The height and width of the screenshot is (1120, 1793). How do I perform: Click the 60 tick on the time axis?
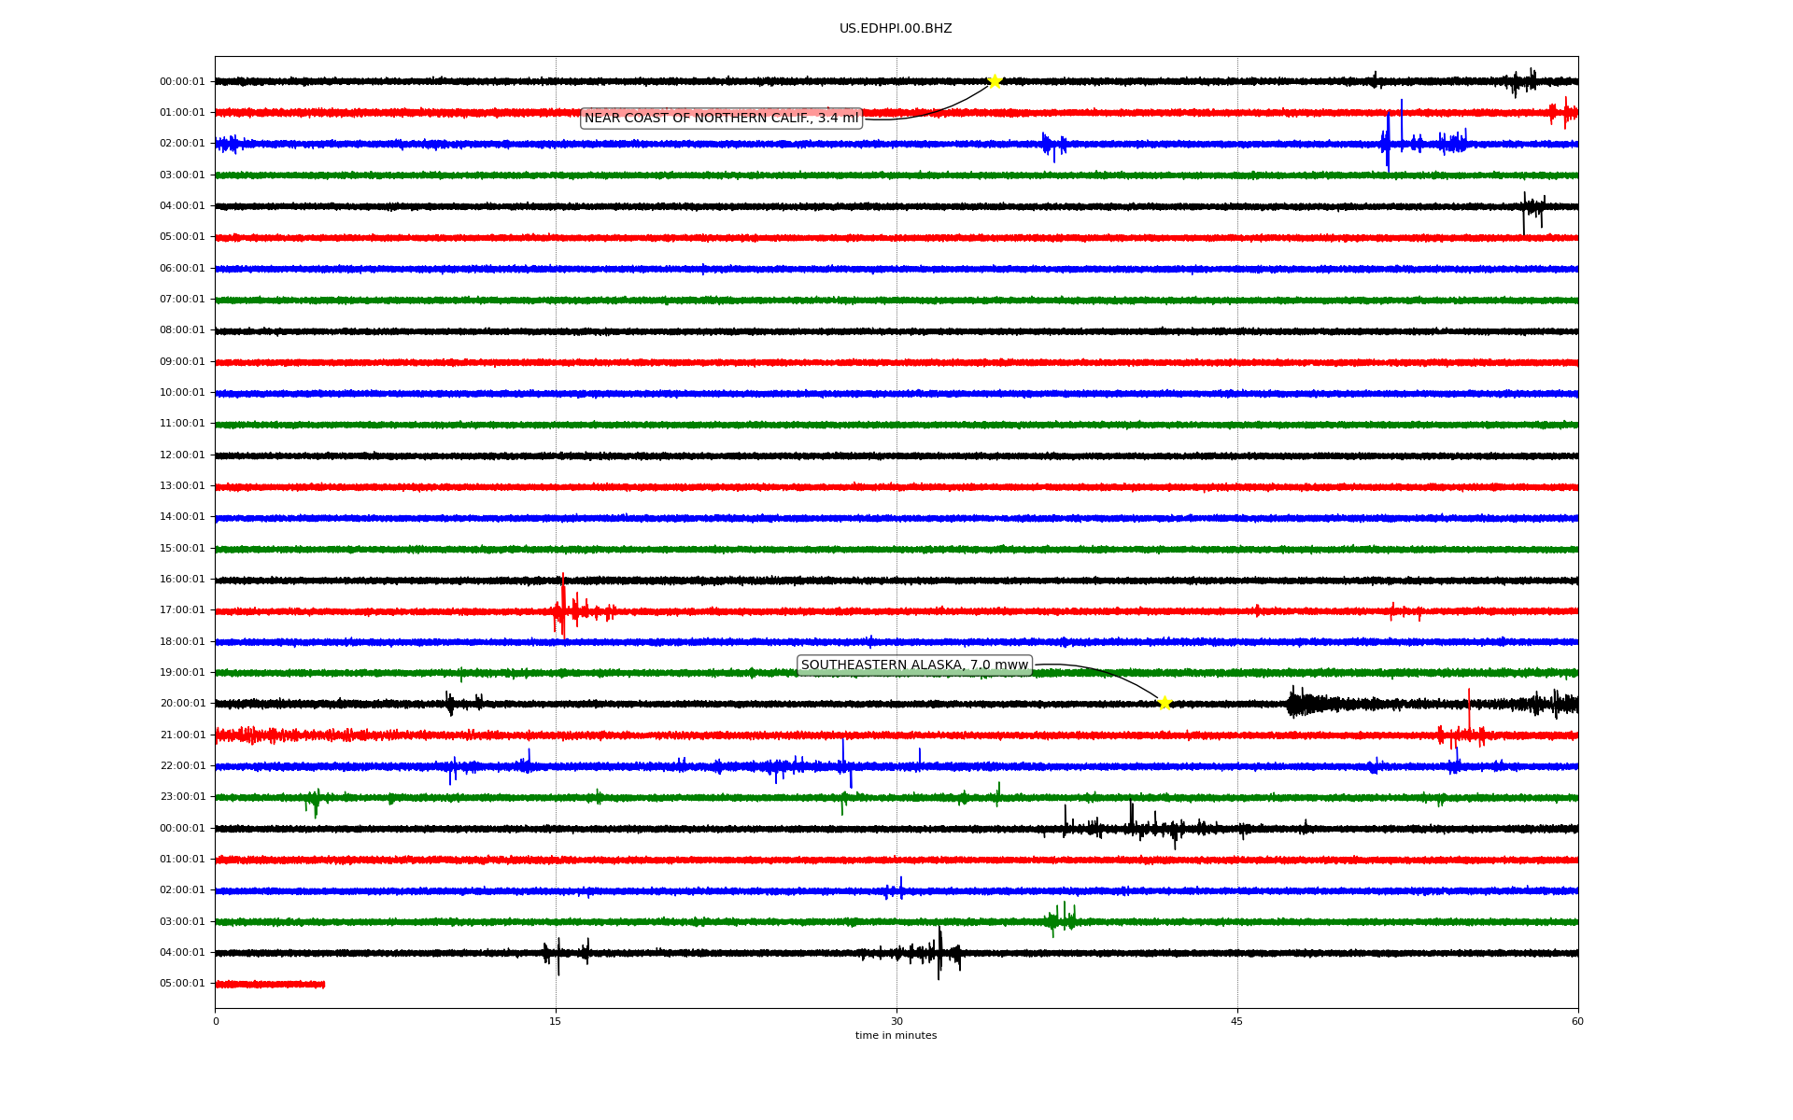1577,1021
